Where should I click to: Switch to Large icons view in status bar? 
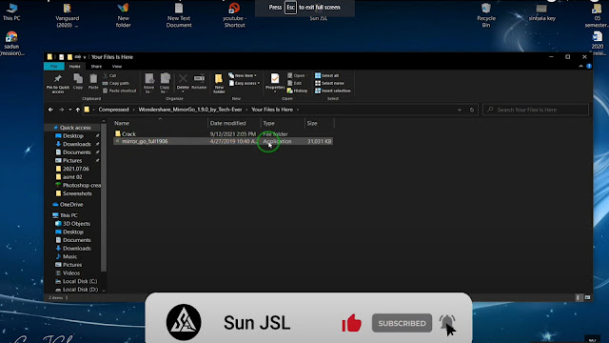tap(587, 297)
